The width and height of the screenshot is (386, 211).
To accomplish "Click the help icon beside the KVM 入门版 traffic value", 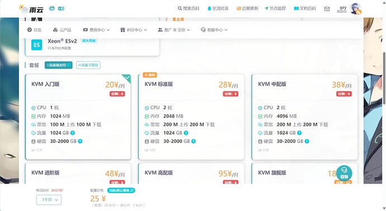I will [x=73, y=133].
